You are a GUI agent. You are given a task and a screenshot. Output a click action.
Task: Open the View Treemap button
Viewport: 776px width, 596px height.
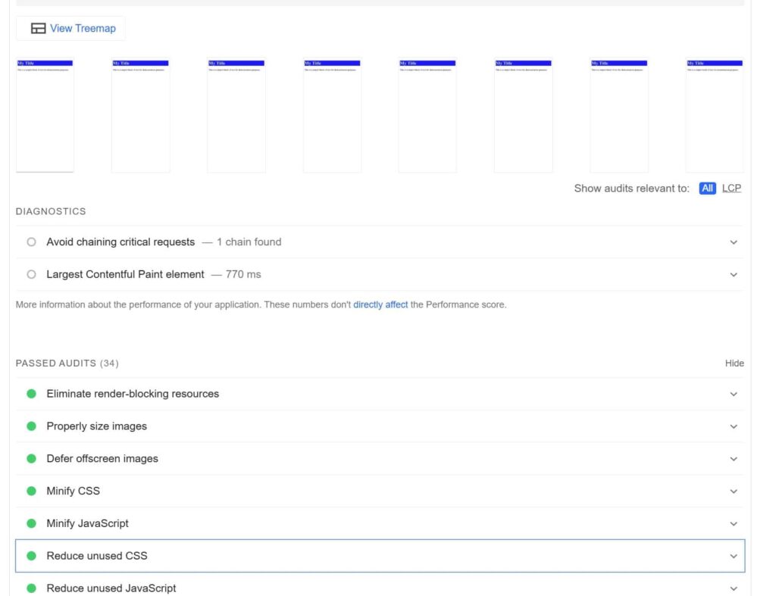coord(71,29)
